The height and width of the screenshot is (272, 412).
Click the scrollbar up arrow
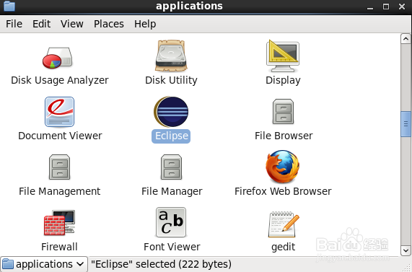pyautogui.click(x=406, y=39)
